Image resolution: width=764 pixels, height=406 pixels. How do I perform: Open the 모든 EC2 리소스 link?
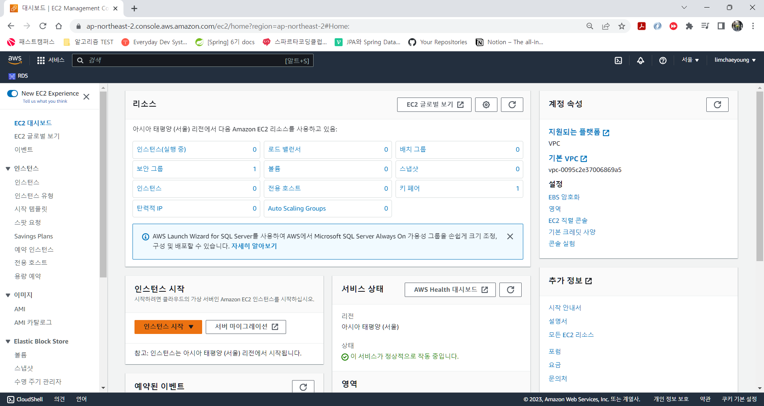coord(571,335)
